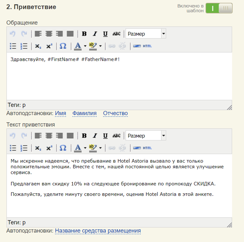Remove link in Текст приветствия editor

coord(122,148)
